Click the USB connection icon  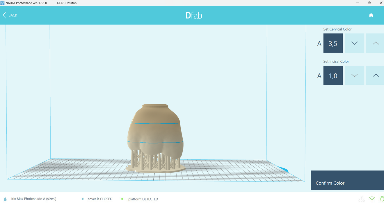click(382, 199)
